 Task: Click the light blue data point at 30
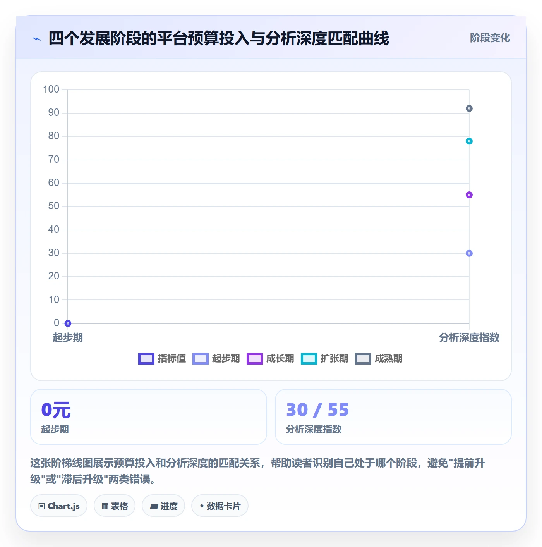tap(469, 253)
